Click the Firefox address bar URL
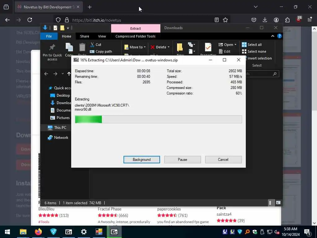The width and height of the screenshot is (317, 238). 97,20
